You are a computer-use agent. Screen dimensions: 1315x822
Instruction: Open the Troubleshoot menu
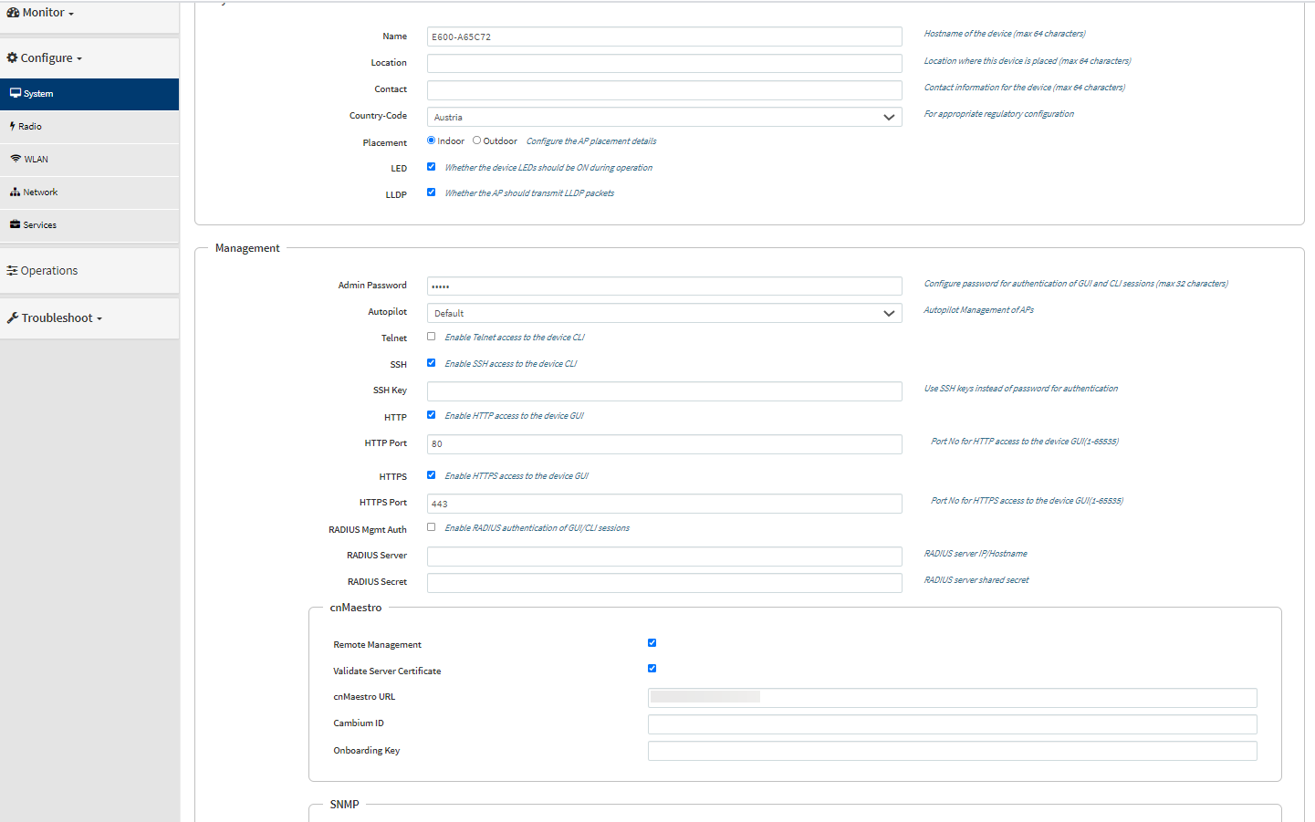(x=57, y=317)
